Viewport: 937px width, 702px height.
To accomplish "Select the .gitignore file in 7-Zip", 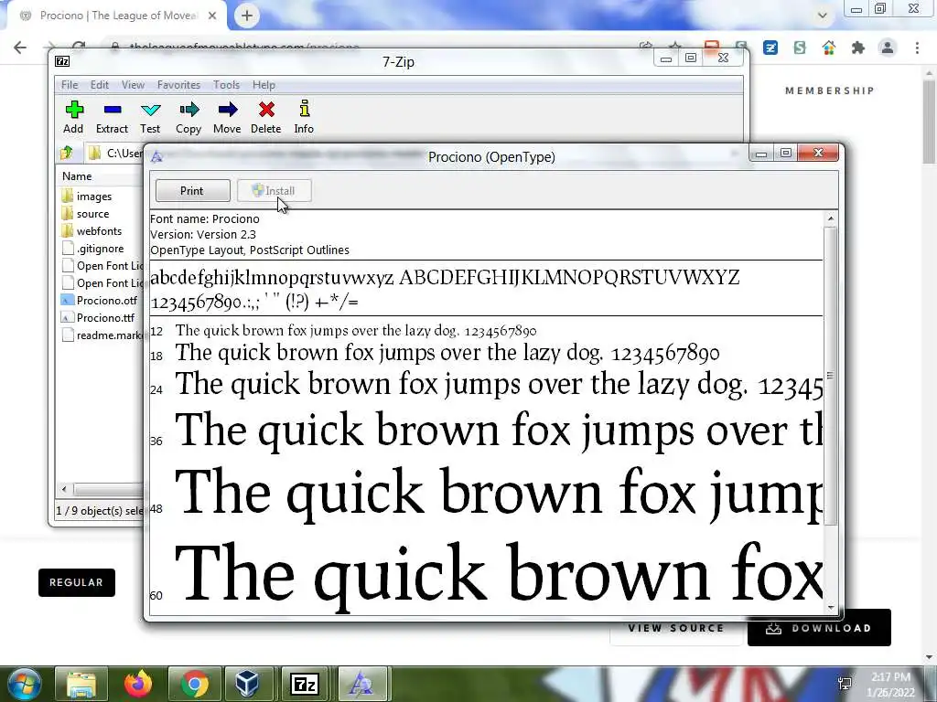I will pos(93,249).
